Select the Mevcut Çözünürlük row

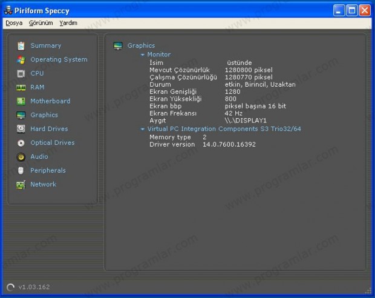pyautogui.click(x=211, y=70)
